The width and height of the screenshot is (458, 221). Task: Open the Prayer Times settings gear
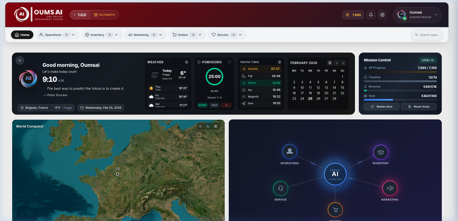279,62
